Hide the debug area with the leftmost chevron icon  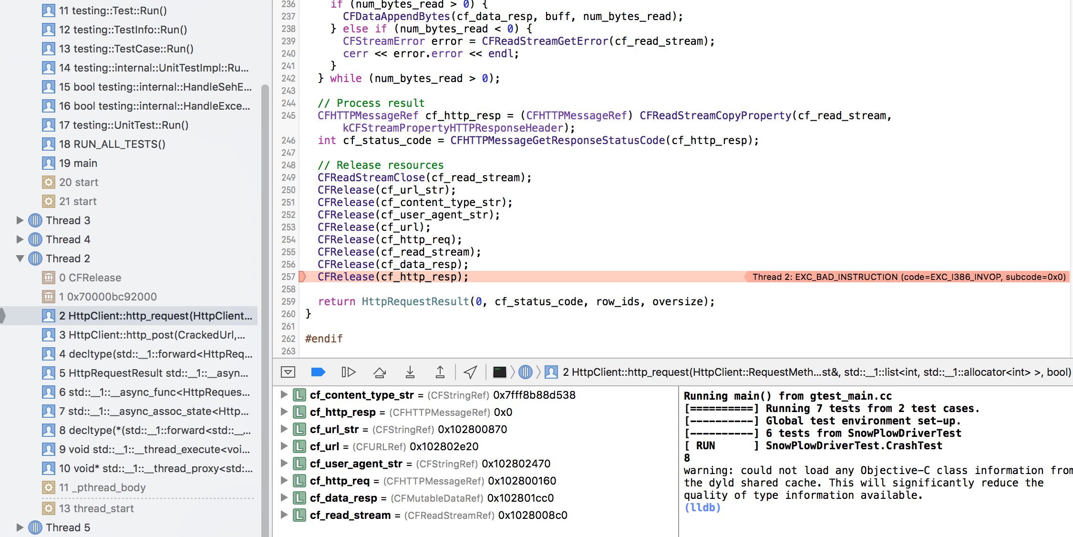288,372
